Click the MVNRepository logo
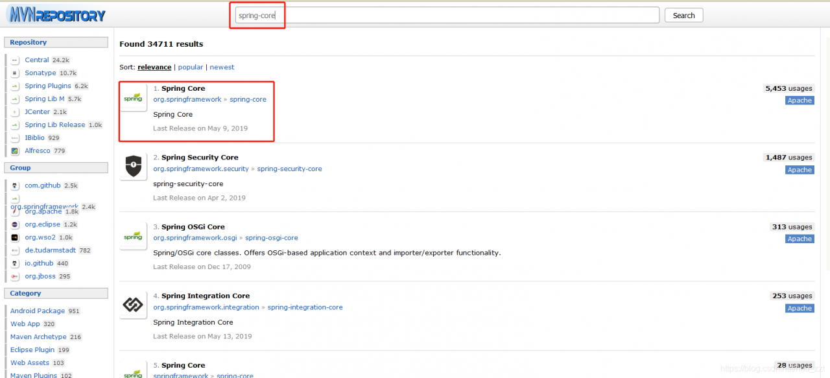 pyautogui.click(x=57, y=14)
